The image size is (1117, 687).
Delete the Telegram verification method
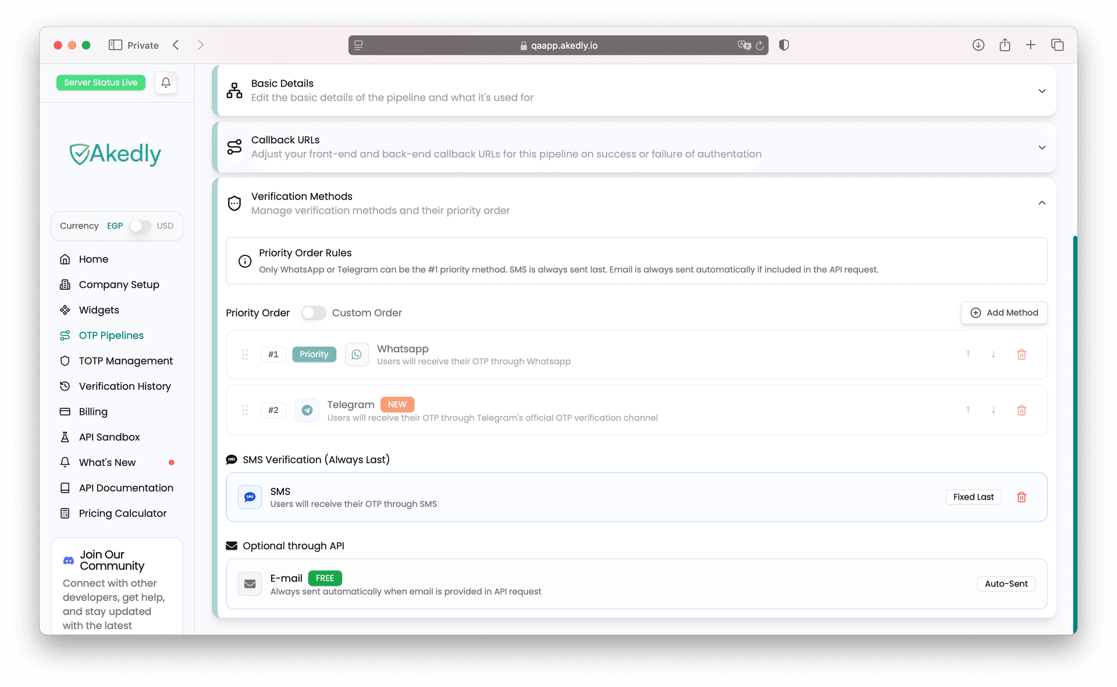[1021, 410]
